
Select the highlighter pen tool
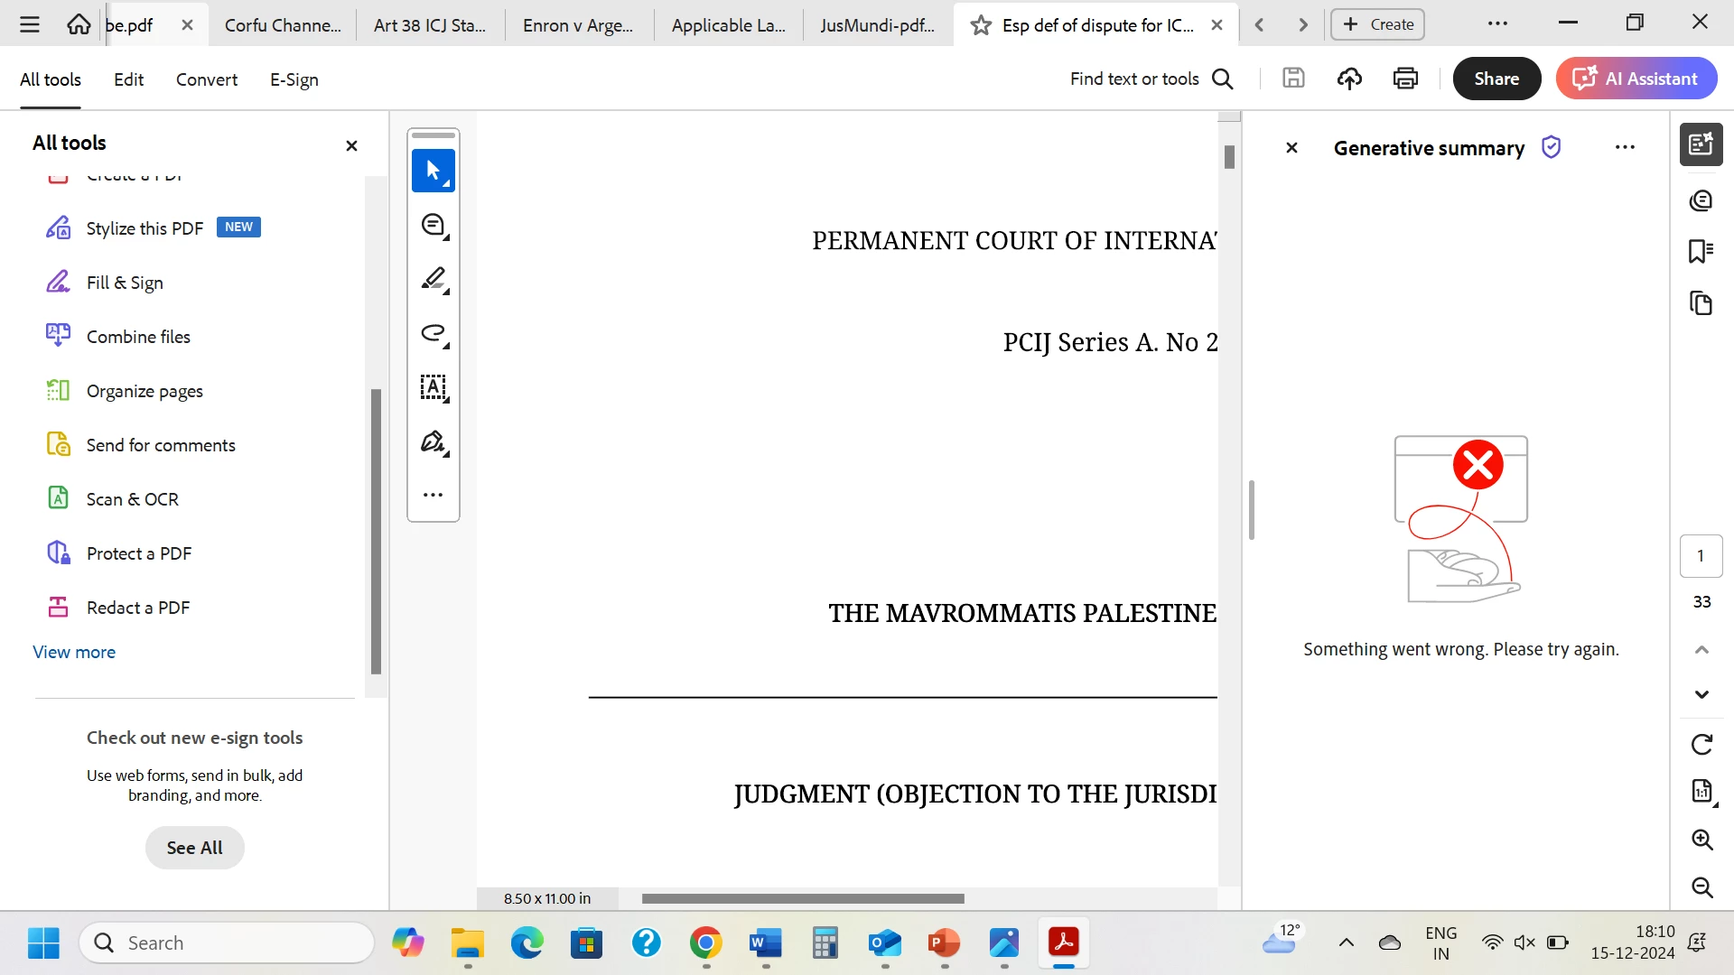click(x=433, y=279)
